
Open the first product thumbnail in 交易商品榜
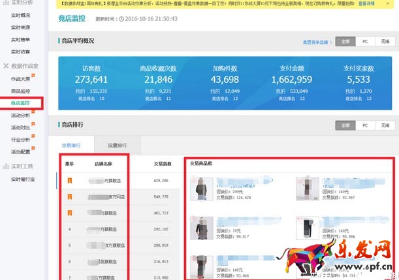tap(198, 189)
